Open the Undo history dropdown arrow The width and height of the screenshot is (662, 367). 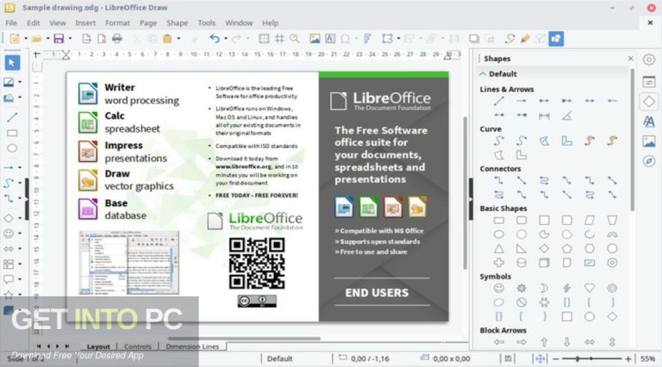226,39
